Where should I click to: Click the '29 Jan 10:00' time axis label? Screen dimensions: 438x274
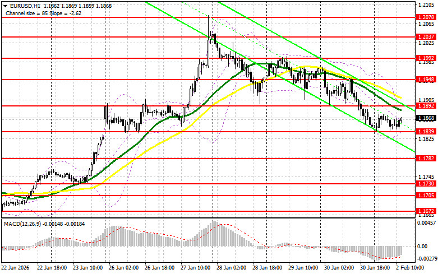(303, 268)
